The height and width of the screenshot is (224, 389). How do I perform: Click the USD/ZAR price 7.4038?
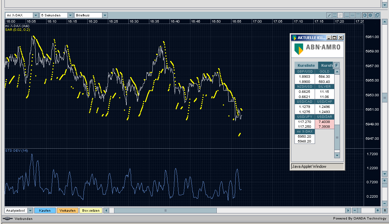tap(324, 122)
